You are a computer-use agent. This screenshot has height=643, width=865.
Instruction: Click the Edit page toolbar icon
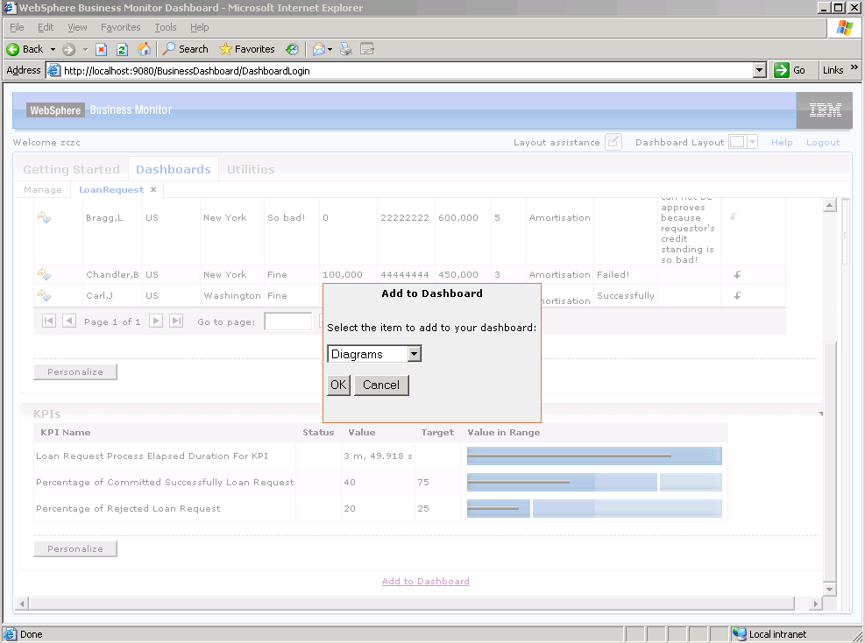point(367,49)
